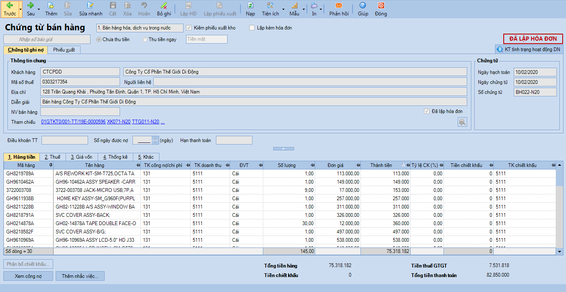Open the Sau button dropdown arrow
Image resolution: width=566 pixels, height=292 pixels.
(39, 9)
